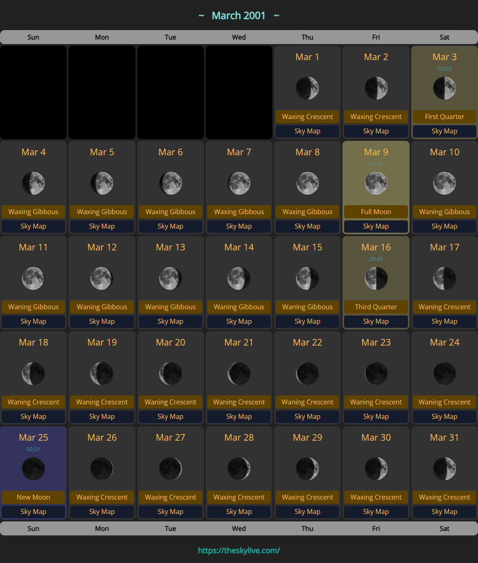The width and height of the screenshot is (478, 563).
Task: Open the Sky Map for Mar 25
Action: click(33, 512)
